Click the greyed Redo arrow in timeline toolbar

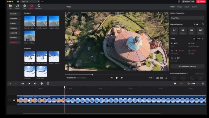point(16,84)
